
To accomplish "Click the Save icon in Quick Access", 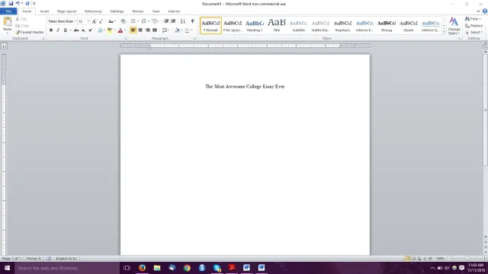I will [11, 3].
